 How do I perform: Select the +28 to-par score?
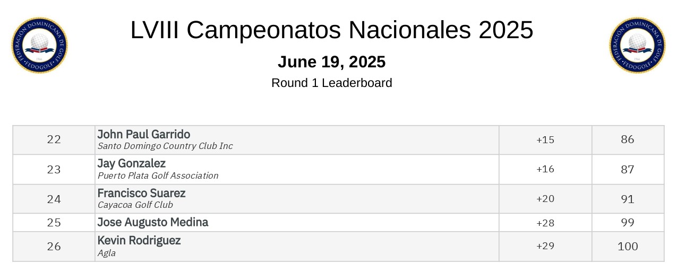545,223
